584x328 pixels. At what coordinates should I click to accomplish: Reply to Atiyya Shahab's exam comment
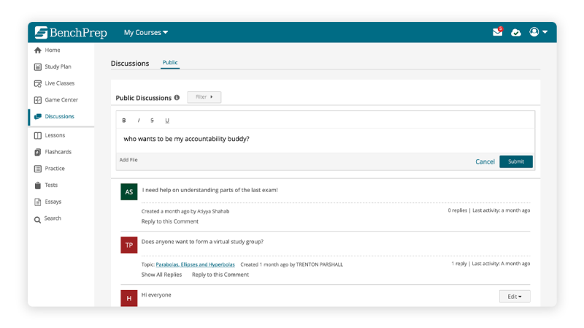click(x=170, y=221)
